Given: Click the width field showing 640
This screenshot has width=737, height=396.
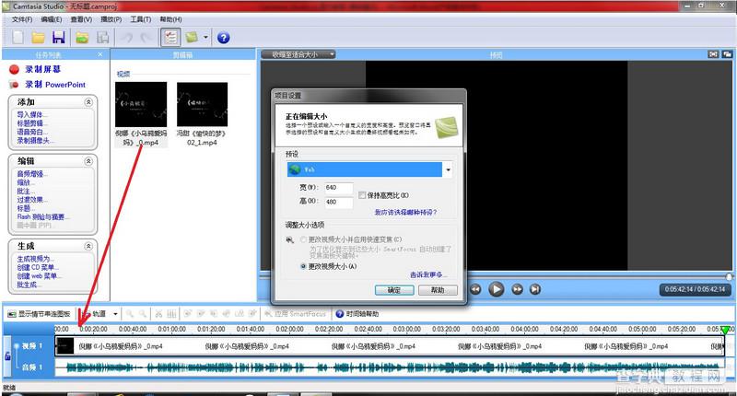Looking at the screenshot, I should 338,188.
